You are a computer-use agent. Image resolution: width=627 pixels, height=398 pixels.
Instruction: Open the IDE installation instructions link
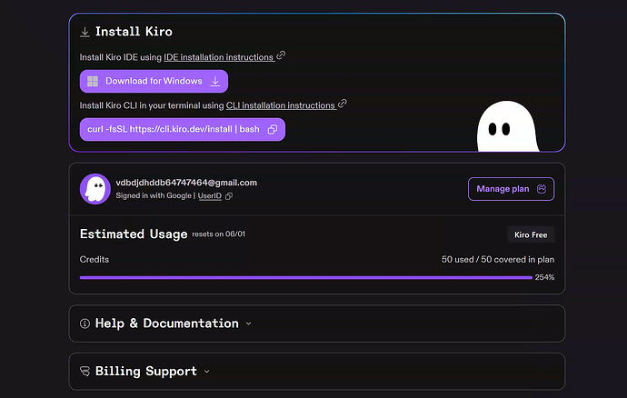click(219, 57)
